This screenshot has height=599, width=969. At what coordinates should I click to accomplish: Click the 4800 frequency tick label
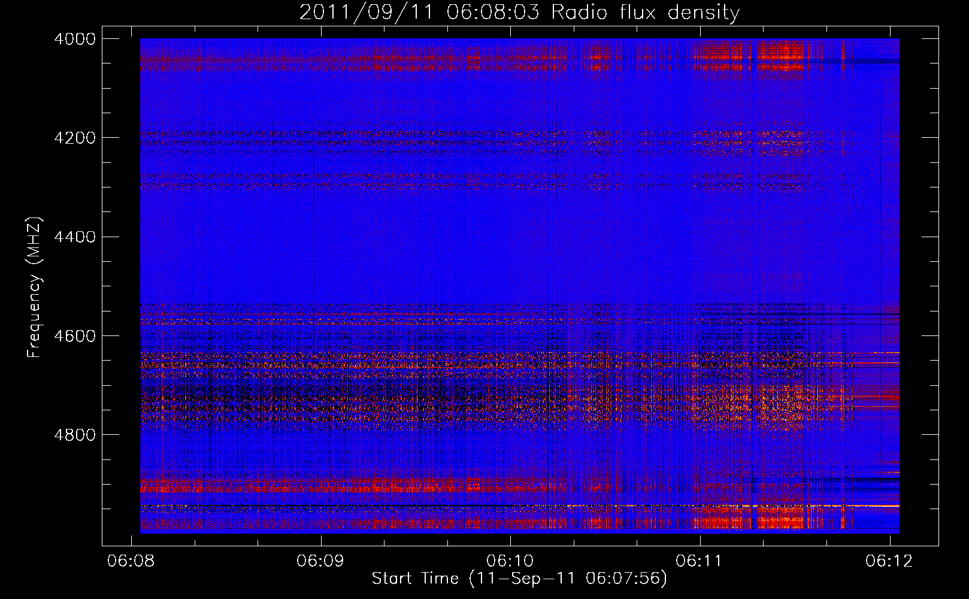point(75,435)
